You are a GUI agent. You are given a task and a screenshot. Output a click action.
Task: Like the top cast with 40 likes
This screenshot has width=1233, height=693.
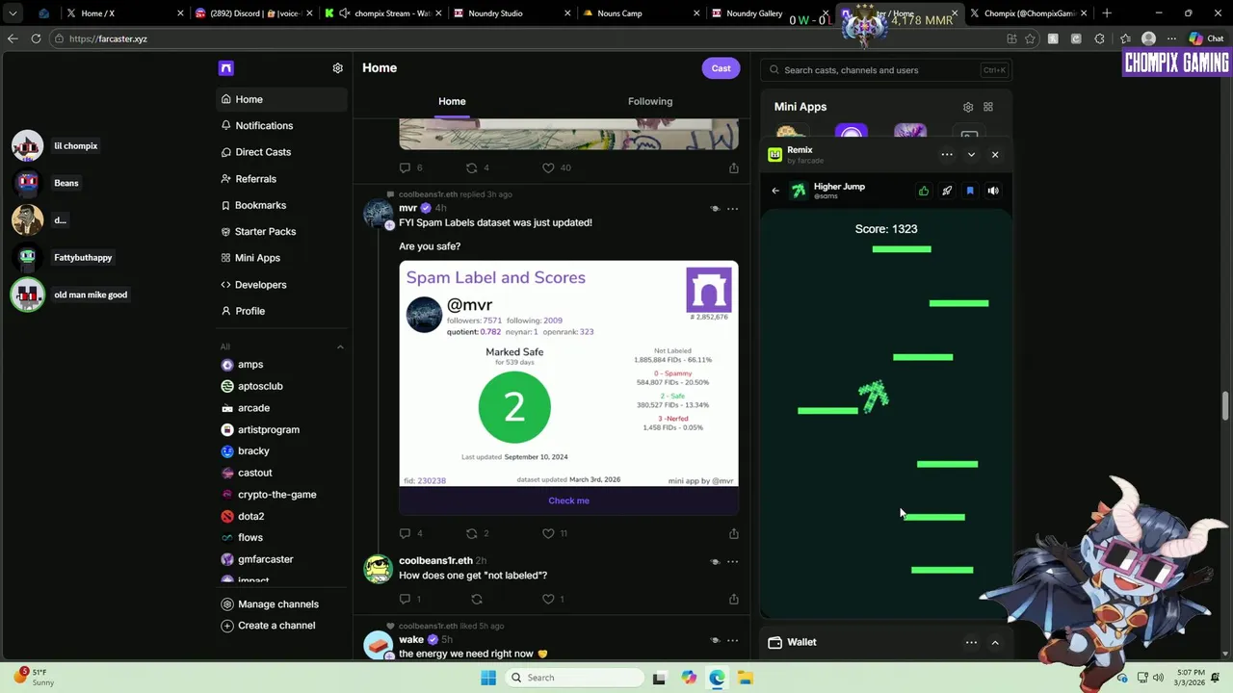(x=548, y=167)
